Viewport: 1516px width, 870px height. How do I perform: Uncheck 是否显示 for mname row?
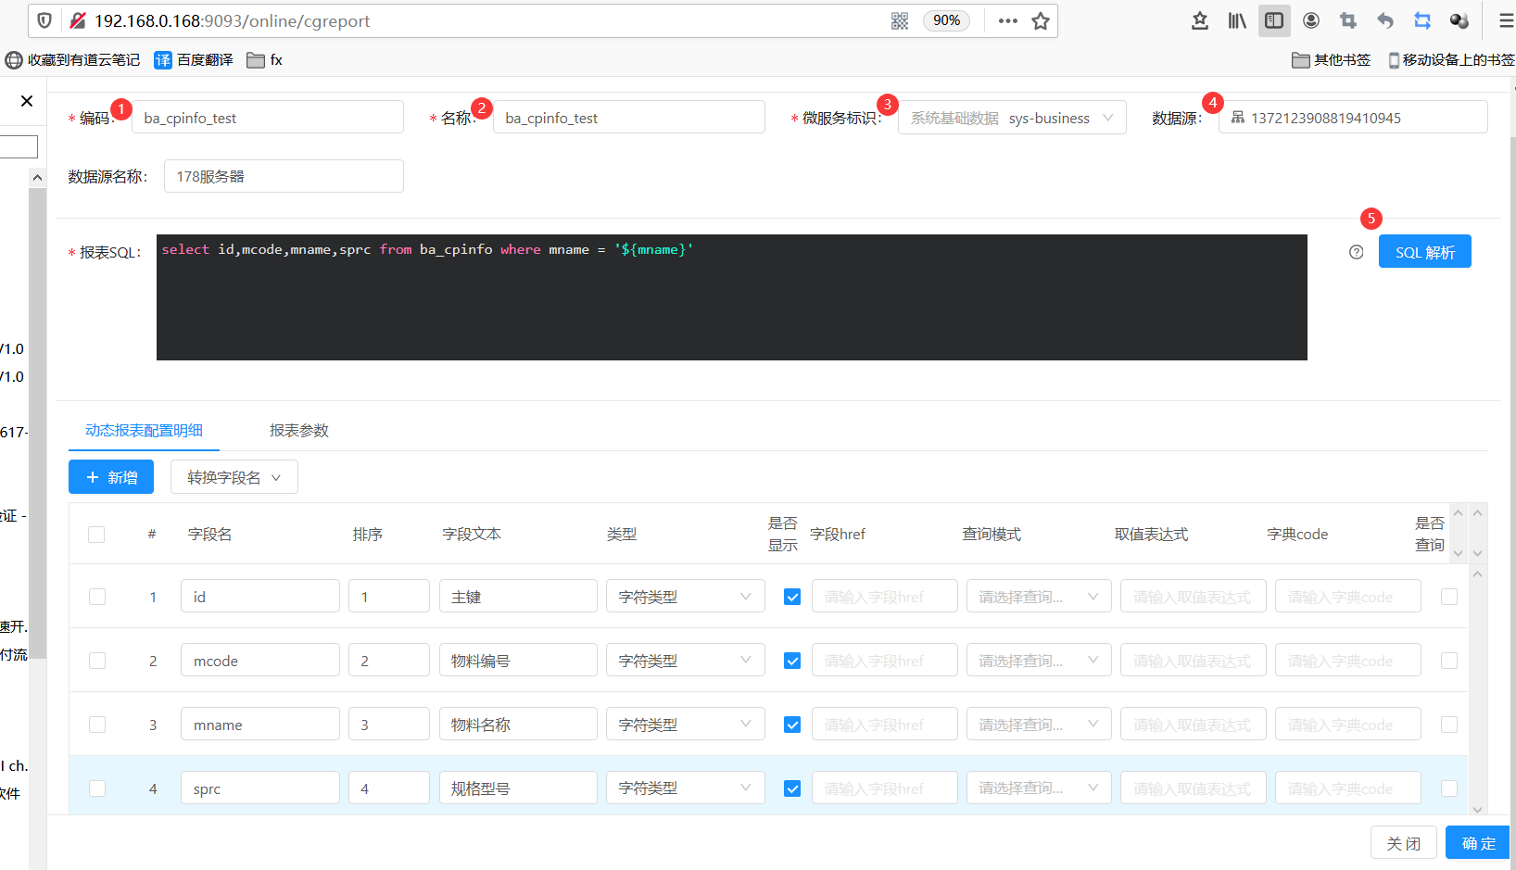click(x=792, y=725)
